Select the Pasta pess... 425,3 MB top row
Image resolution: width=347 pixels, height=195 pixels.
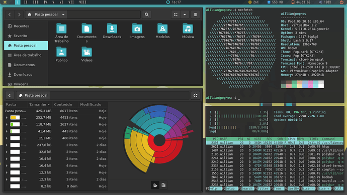click(56, 111)
